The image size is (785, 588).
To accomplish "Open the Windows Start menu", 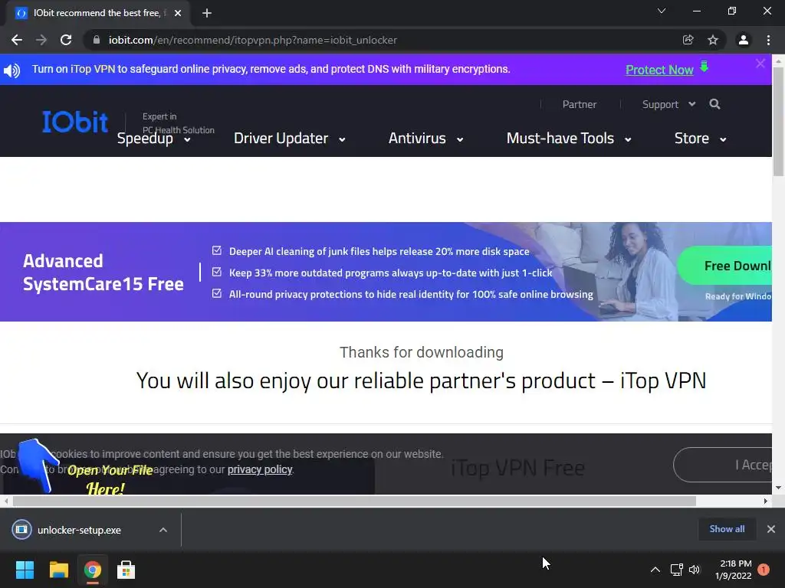I will (25, 570).
